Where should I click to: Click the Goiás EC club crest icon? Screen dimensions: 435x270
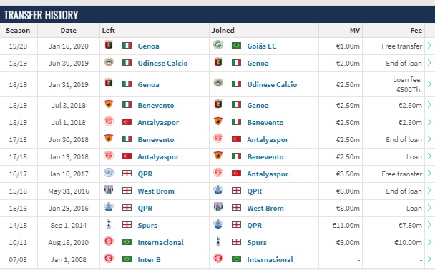pos(218,45)
